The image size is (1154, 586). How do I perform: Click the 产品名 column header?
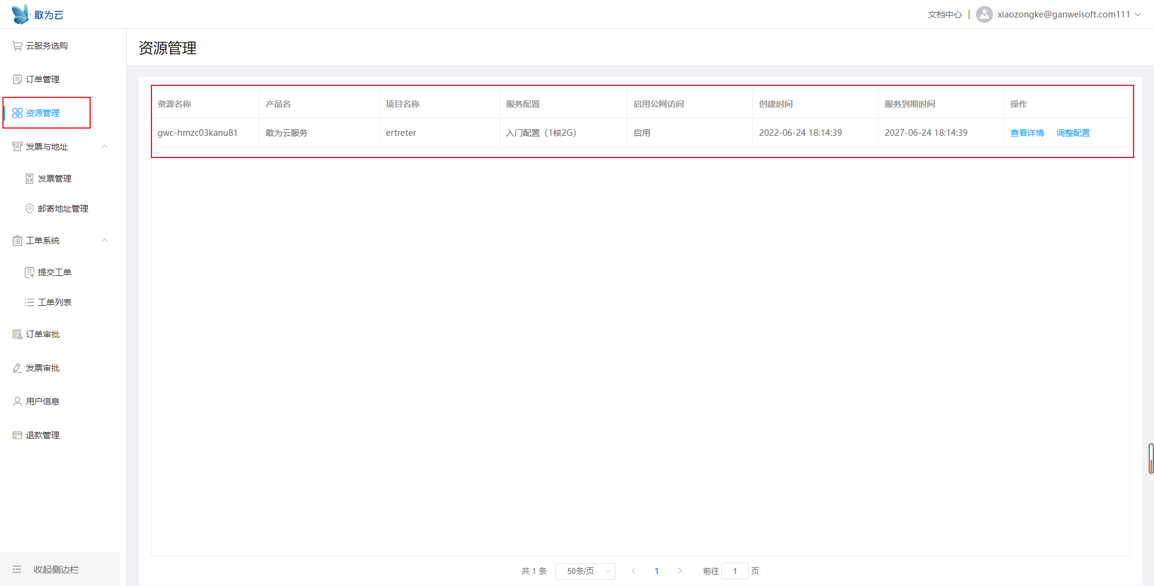click(x=278, y=104)
